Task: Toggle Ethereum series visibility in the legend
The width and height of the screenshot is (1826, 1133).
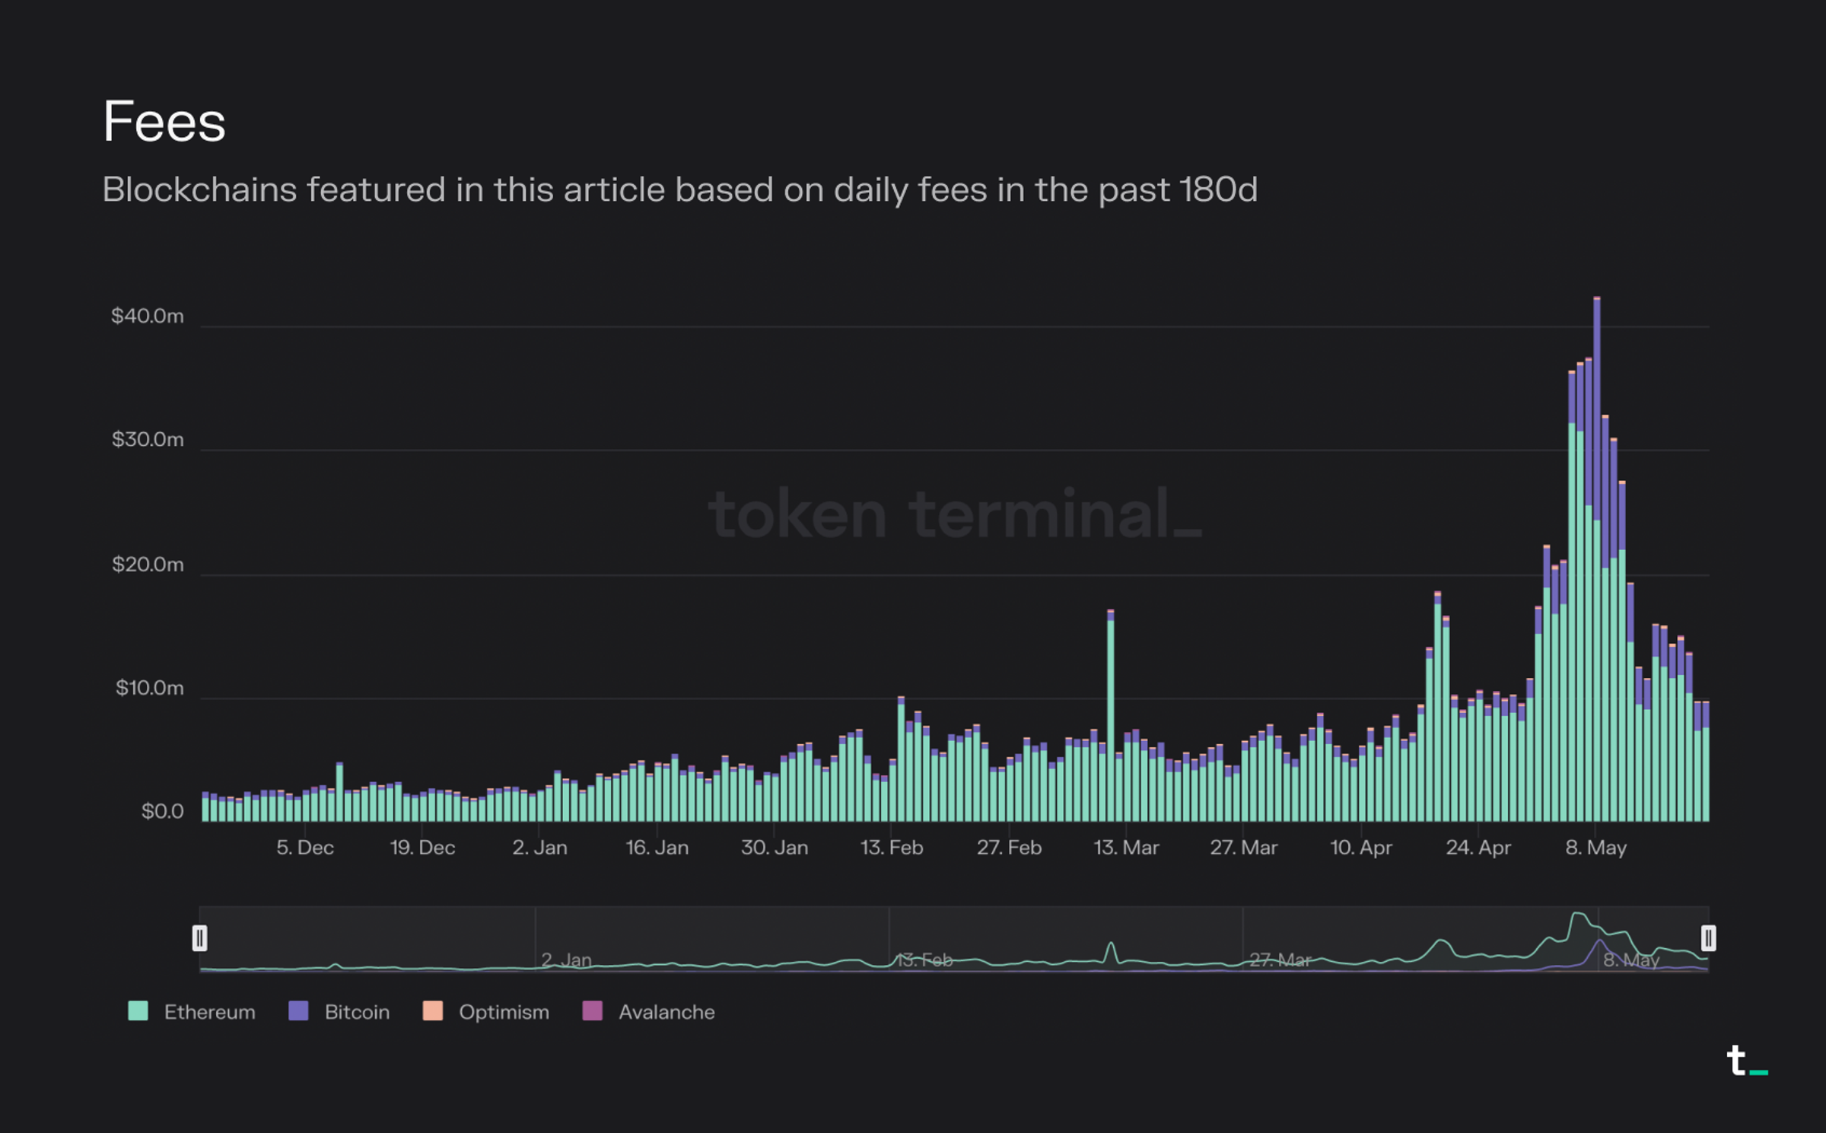Action: click(209, 1012)
